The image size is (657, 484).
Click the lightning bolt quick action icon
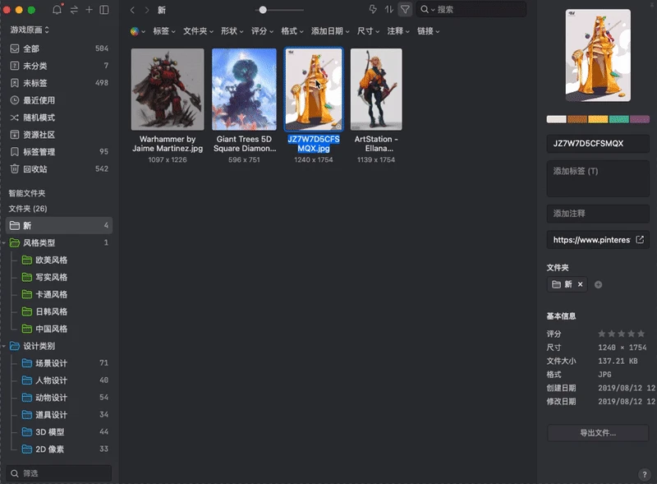(373, 9)
